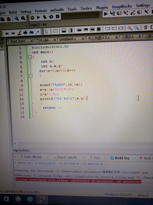This screenshot has height=205, width=153.
Task: Collapse fold marker at line 7
Action: pos(31,76)
